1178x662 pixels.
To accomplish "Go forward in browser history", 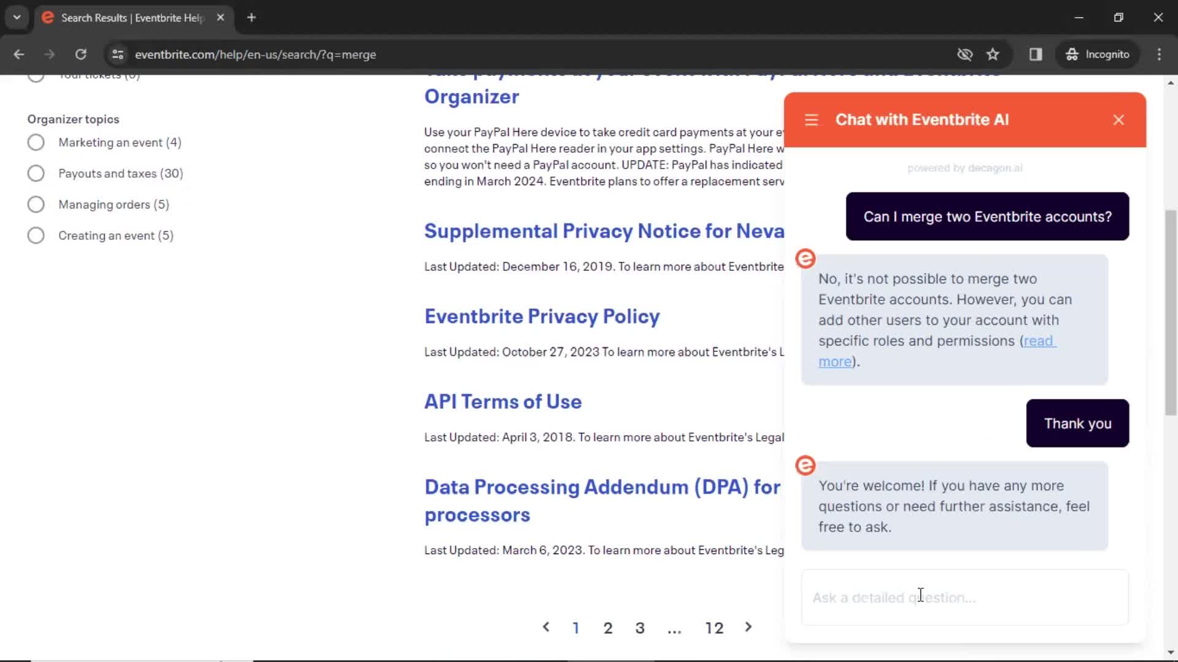I will [x=50, y=55].
